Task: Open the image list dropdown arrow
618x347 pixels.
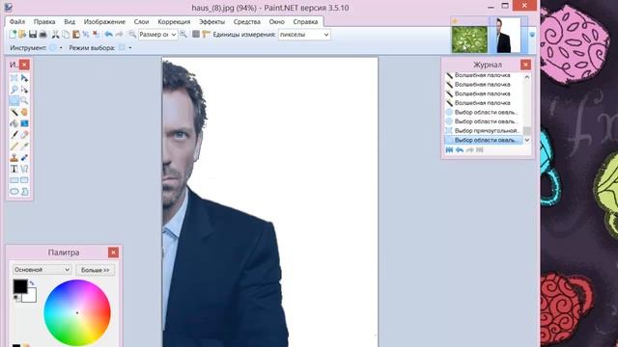Action: click(532, 35)
